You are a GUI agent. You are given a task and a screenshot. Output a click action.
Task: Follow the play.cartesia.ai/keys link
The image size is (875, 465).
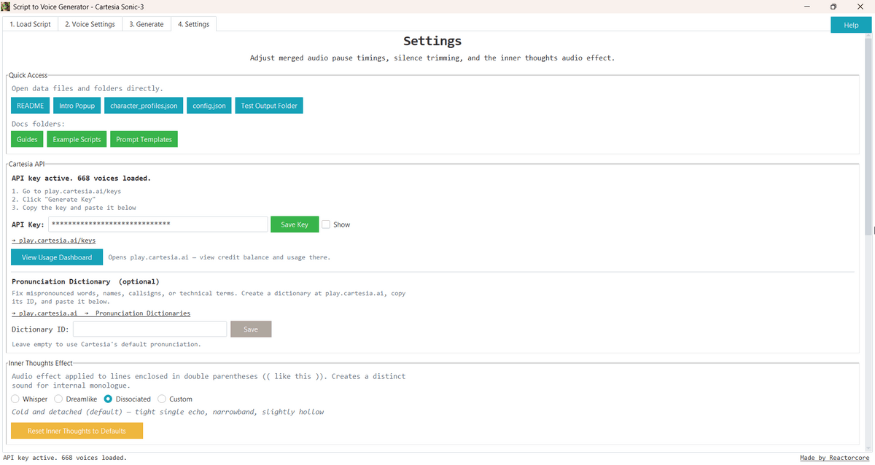coord(53,240)
